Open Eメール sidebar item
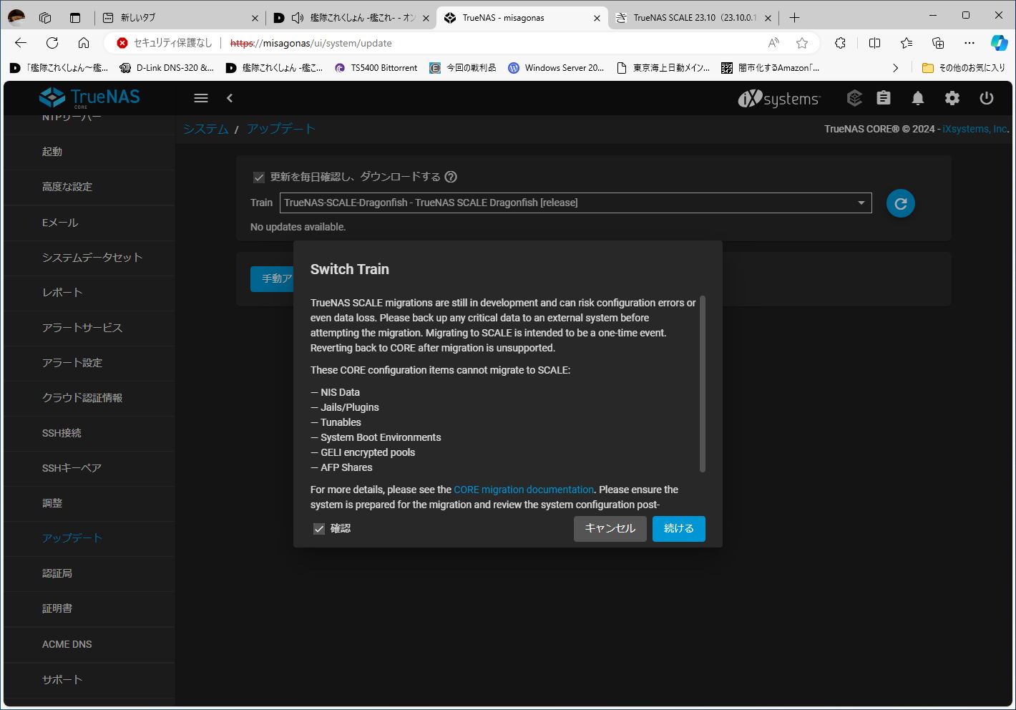Image resolution: width=1016 pixels, height=710 pixels. [89, 223]
